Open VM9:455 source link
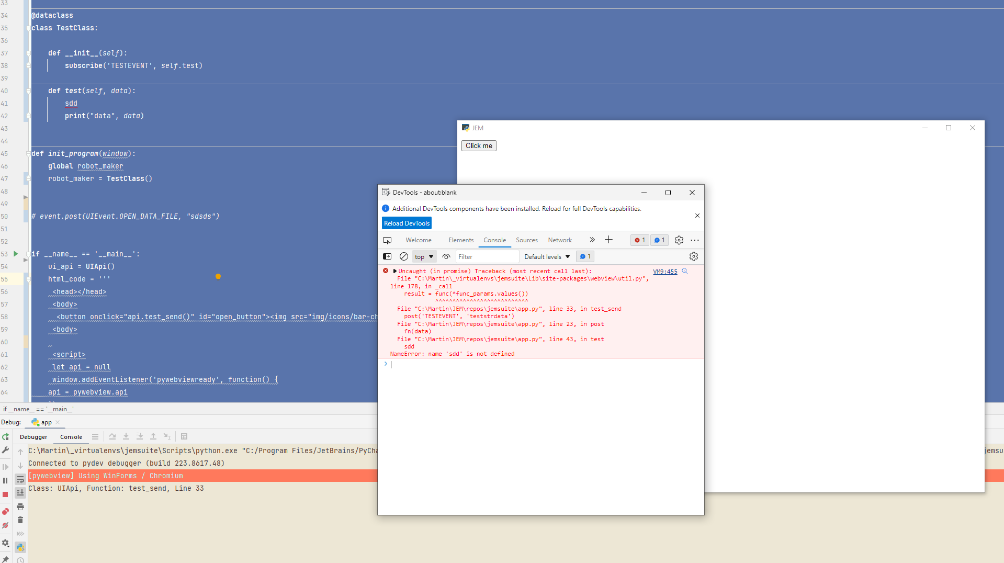The image size is (1004, 563). coord(665,272)
